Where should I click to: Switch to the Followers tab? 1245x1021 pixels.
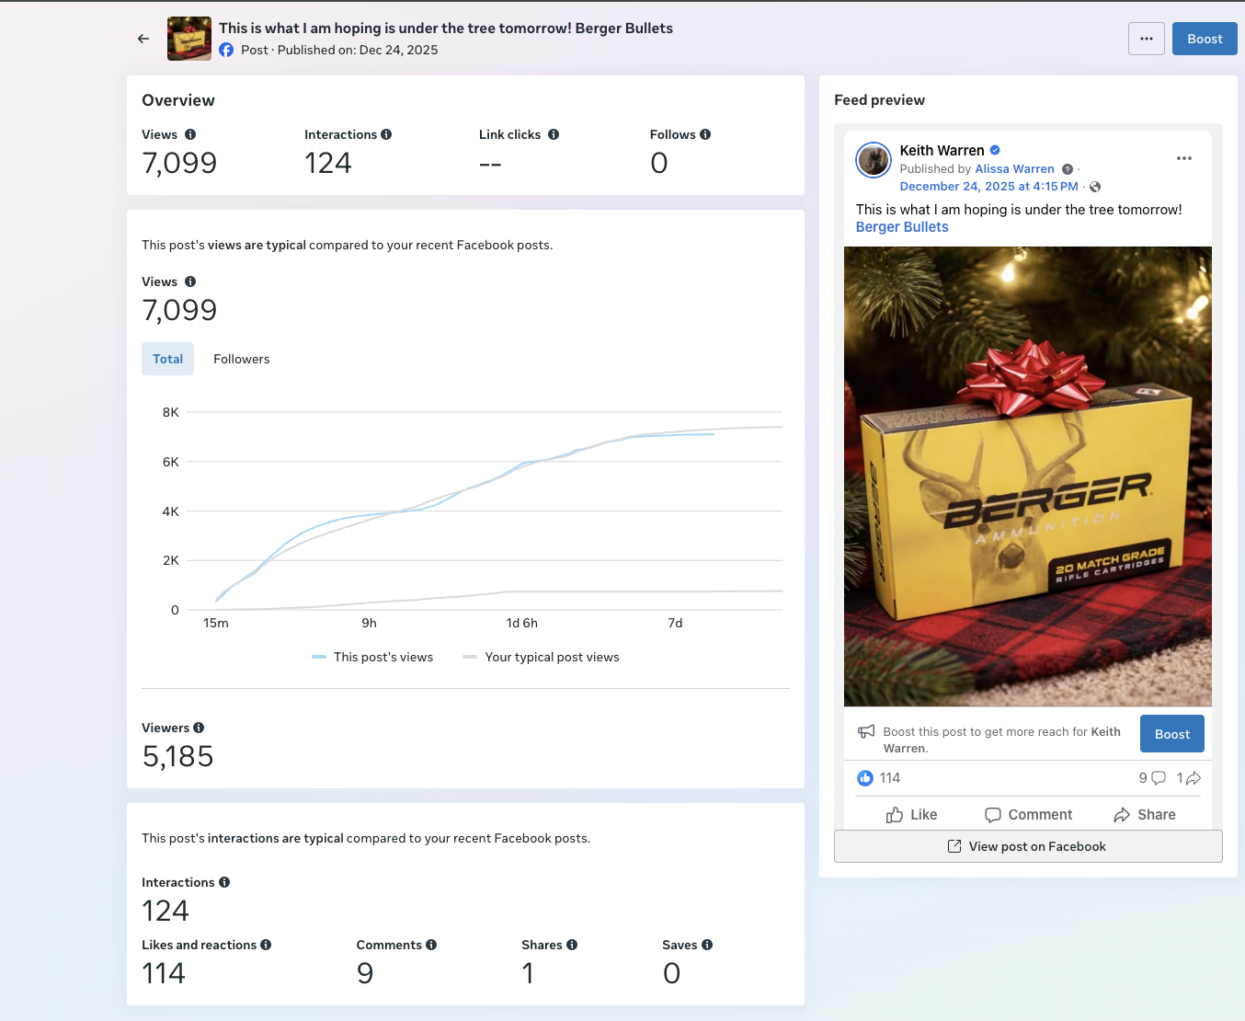click(242, 359)
